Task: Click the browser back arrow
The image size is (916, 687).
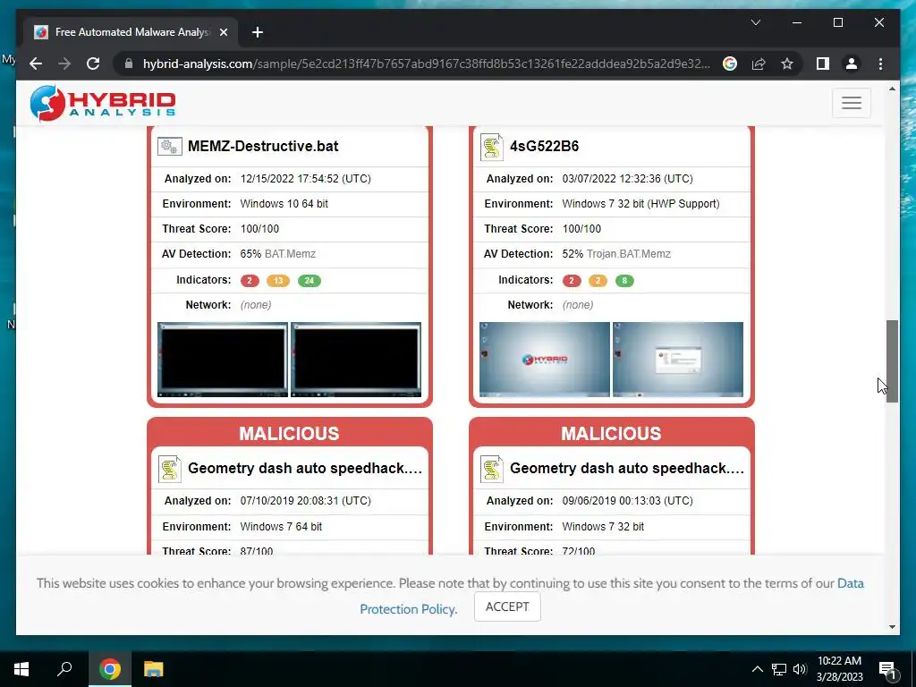Action: [36, 64]
